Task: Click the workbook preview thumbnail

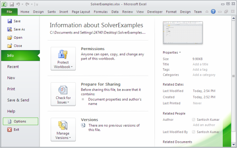Action: click(x=183, y=33)
